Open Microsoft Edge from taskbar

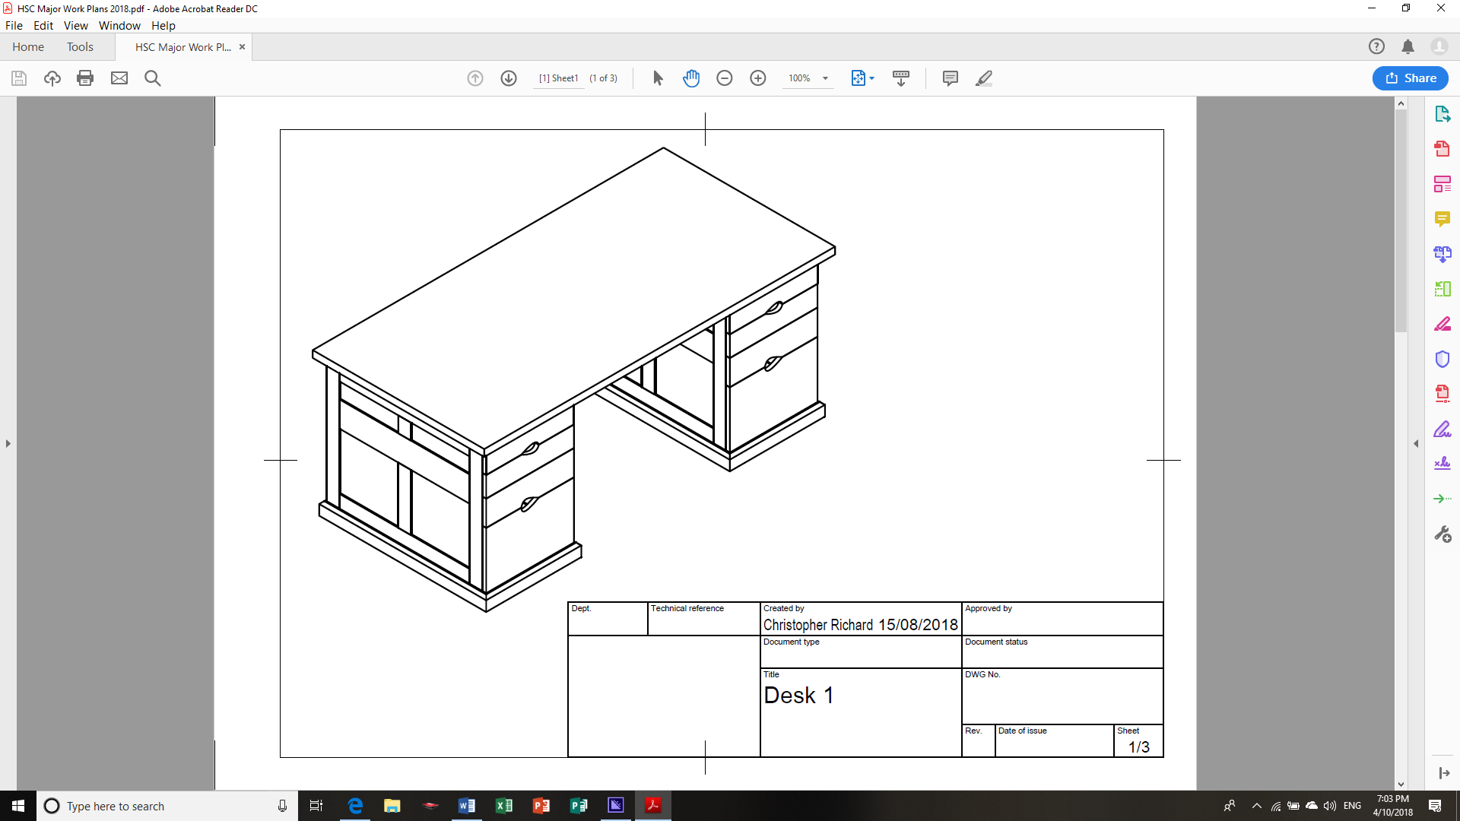pos(354,806)
